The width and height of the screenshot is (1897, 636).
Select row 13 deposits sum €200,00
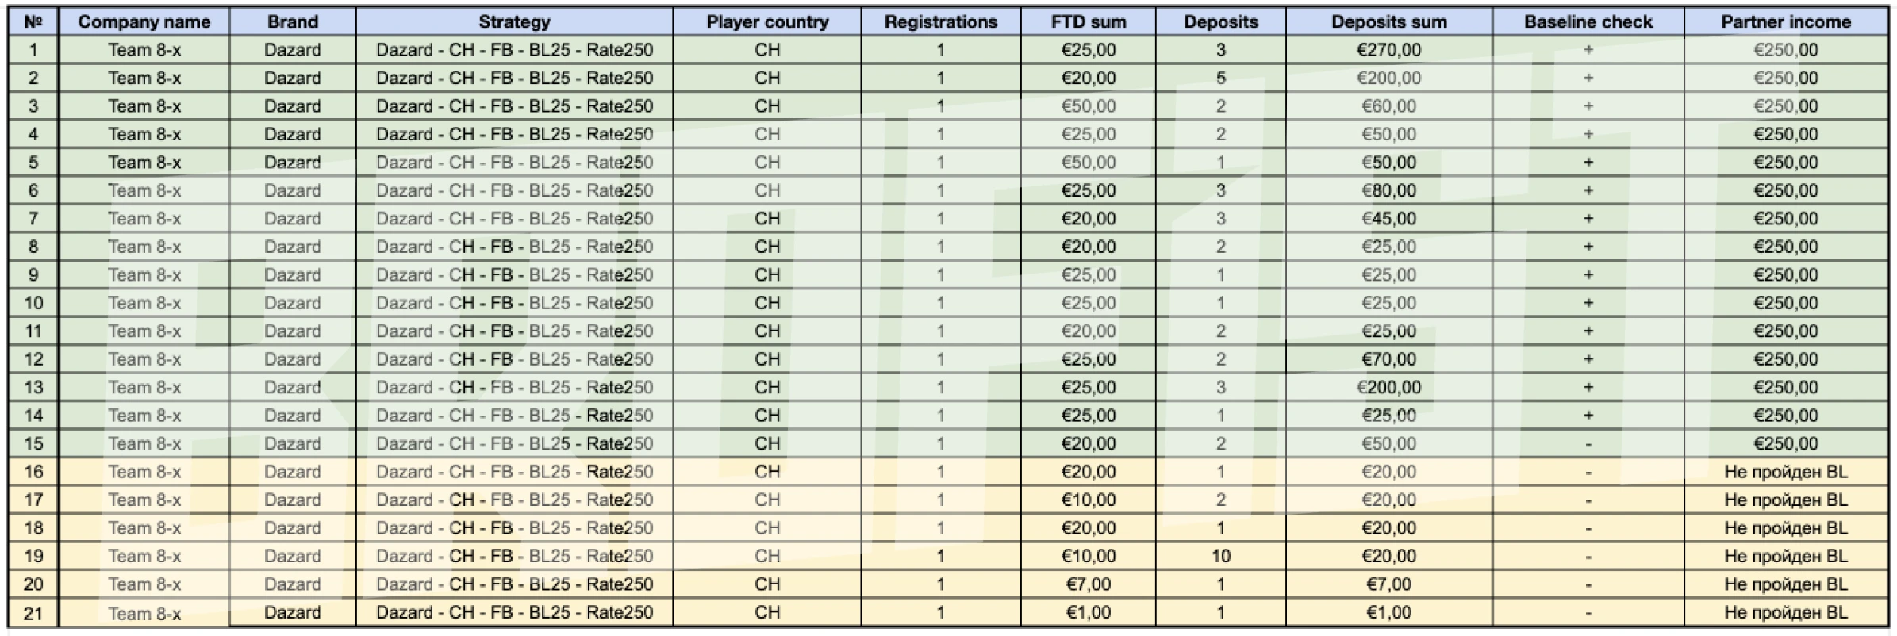coord(1388,387)
